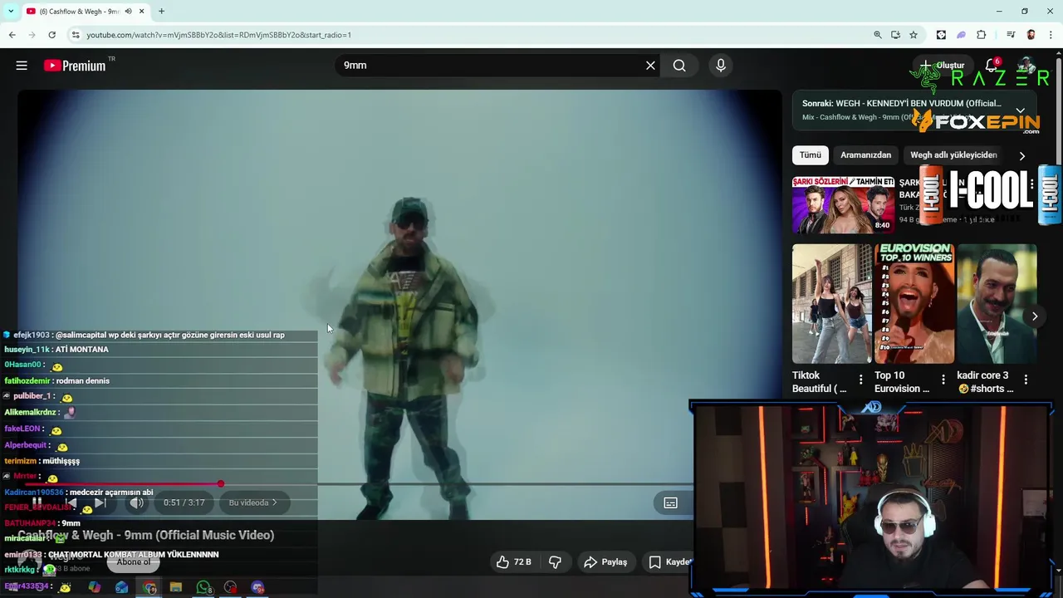Open the purple ghost extension
Viewport: 1063px width, 598px height.
(x=961, y=35)
